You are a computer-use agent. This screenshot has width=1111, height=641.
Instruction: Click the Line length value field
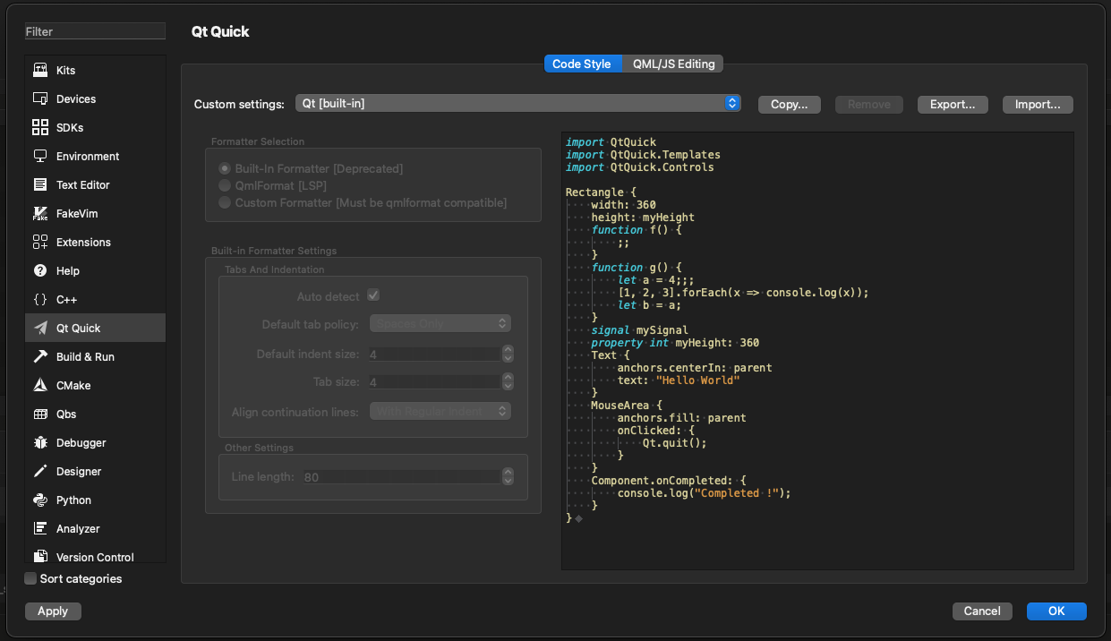401,476
